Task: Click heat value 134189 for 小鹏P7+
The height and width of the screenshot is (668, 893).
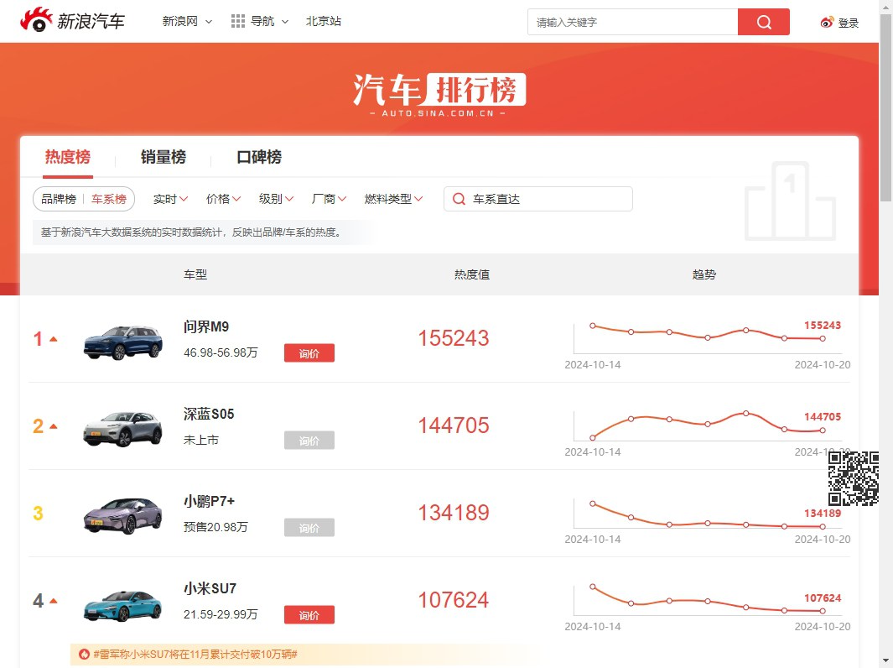Action: 454,513
